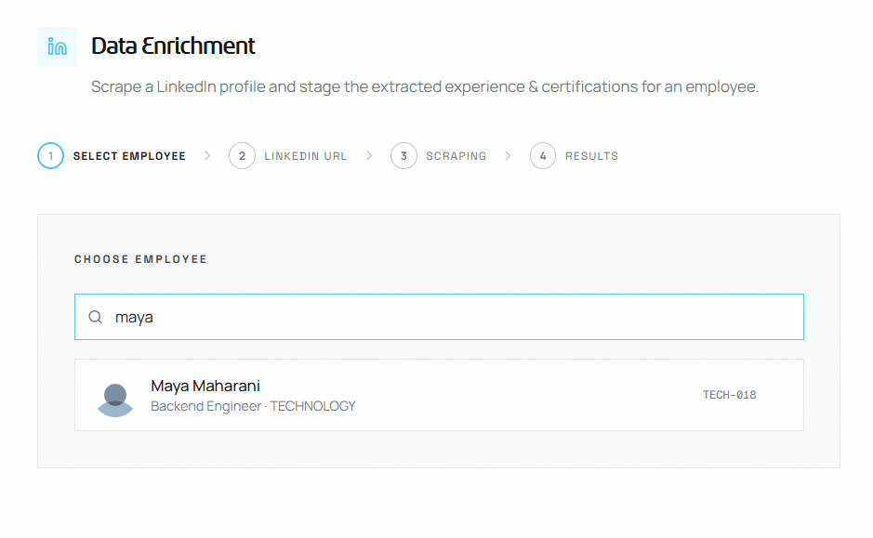Click the Scrape a LinkedIn profile description text

[x=425, y=86]
